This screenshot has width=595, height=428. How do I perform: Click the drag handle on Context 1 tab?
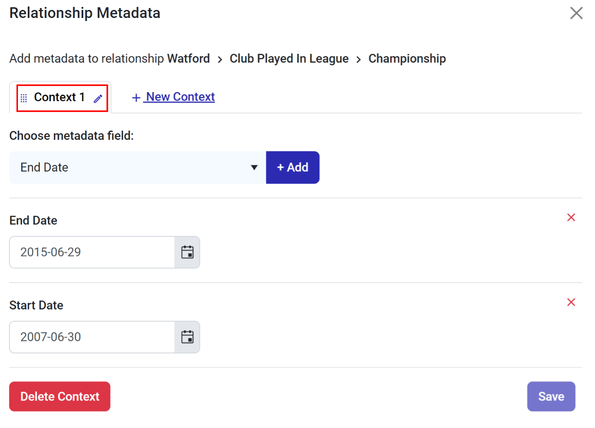point(24,98)
